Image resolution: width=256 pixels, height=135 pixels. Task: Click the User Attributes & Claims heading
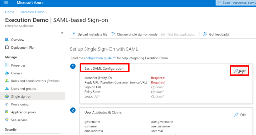(x=103, y=112)
